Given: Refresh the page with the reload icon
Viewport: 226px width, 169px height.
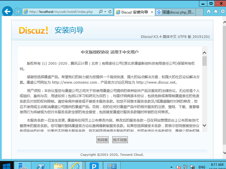Looking at the screenshot, I should click(110, 12).
